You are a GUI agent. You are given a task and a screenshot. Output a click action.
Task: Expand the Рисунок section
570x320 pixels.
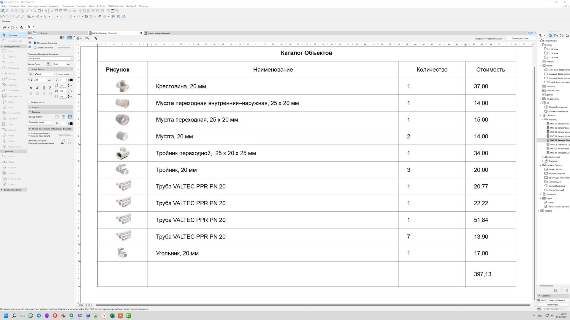(36, 107)
